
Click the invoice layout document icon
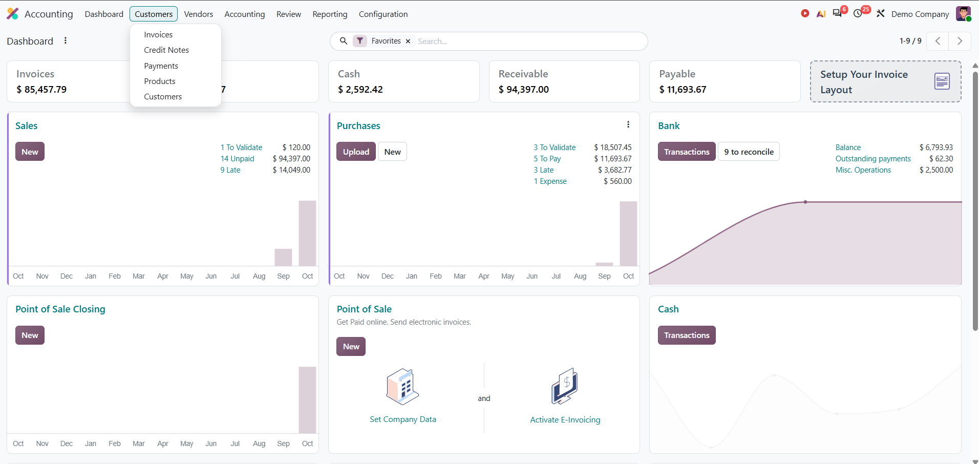click(x=942, y=81)
